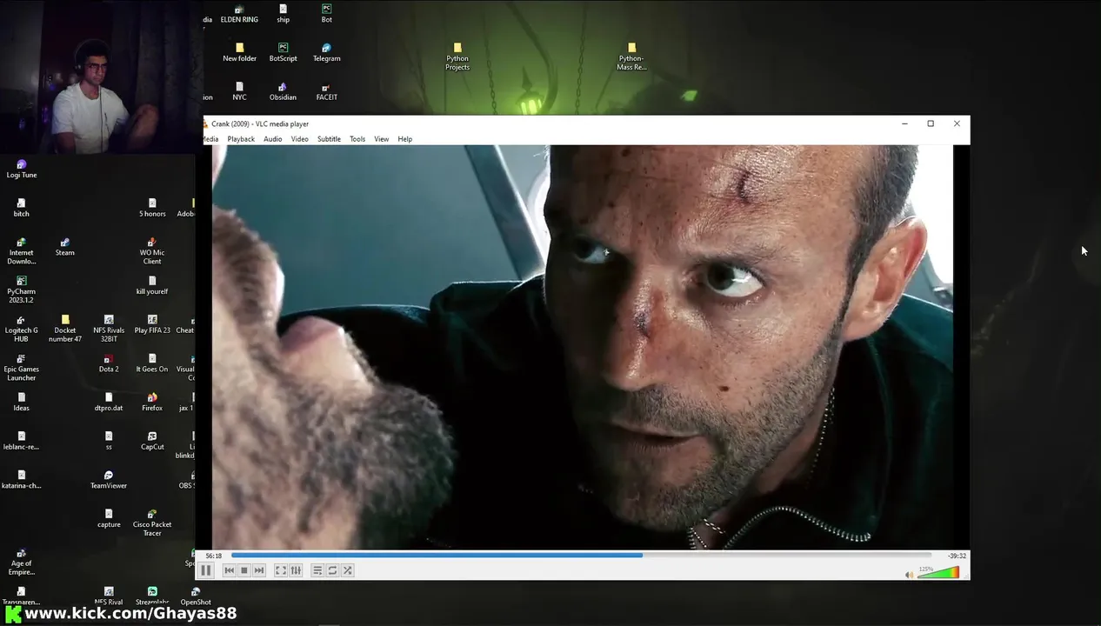The height and width of the screenshot is (626, 1101).
Task: Select the WO Mic Client shortcut
Action: tap(152, 251)
